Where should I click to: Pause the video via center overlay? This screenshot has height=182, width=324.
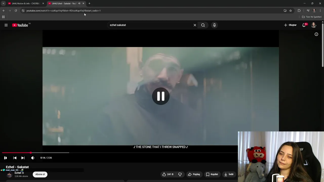click(x=161, y=96)
